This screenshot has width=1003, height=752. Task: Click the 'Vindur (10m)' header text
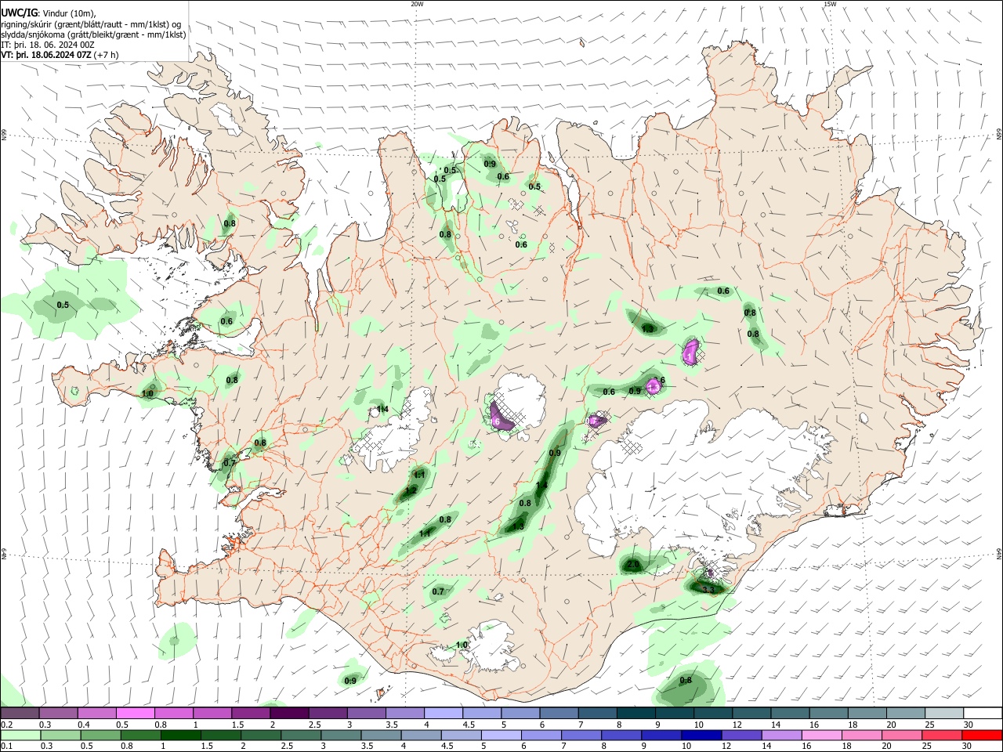pyautogui.click(x=69, y=13)
